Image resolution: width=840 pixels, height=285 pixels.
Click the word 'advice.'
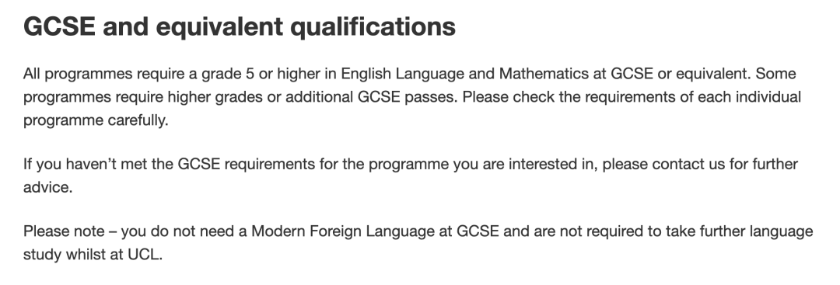pos(47,187)
